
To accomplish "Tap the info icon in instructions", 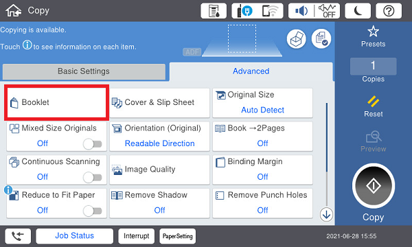I will pos(27,45).
